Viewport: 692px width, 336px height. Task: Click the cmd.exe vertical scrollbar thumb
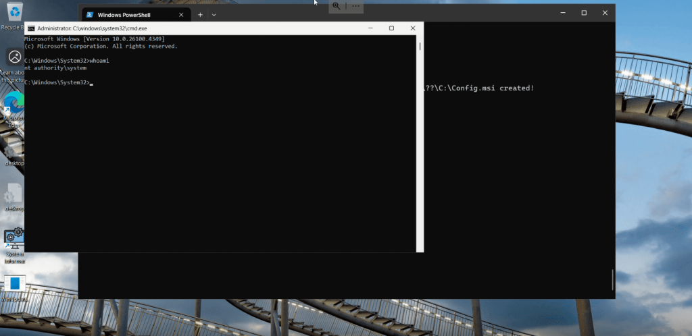coord(420,46)
